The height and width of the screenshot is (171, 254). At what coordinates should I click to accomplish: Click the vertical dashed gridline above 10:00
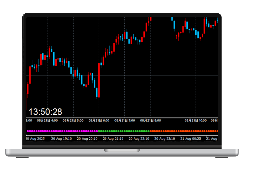point(196,69)
